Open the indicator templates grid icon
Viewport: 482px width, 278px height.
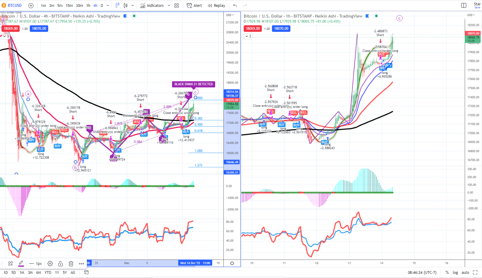click(x=177, y=5)
